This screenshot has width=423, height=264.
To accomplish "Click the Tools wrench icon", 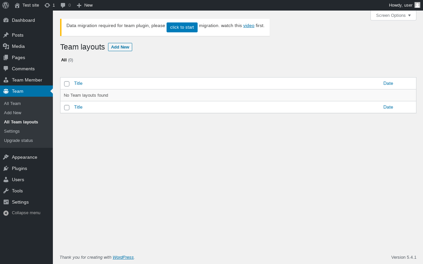I will coord(6,191).
